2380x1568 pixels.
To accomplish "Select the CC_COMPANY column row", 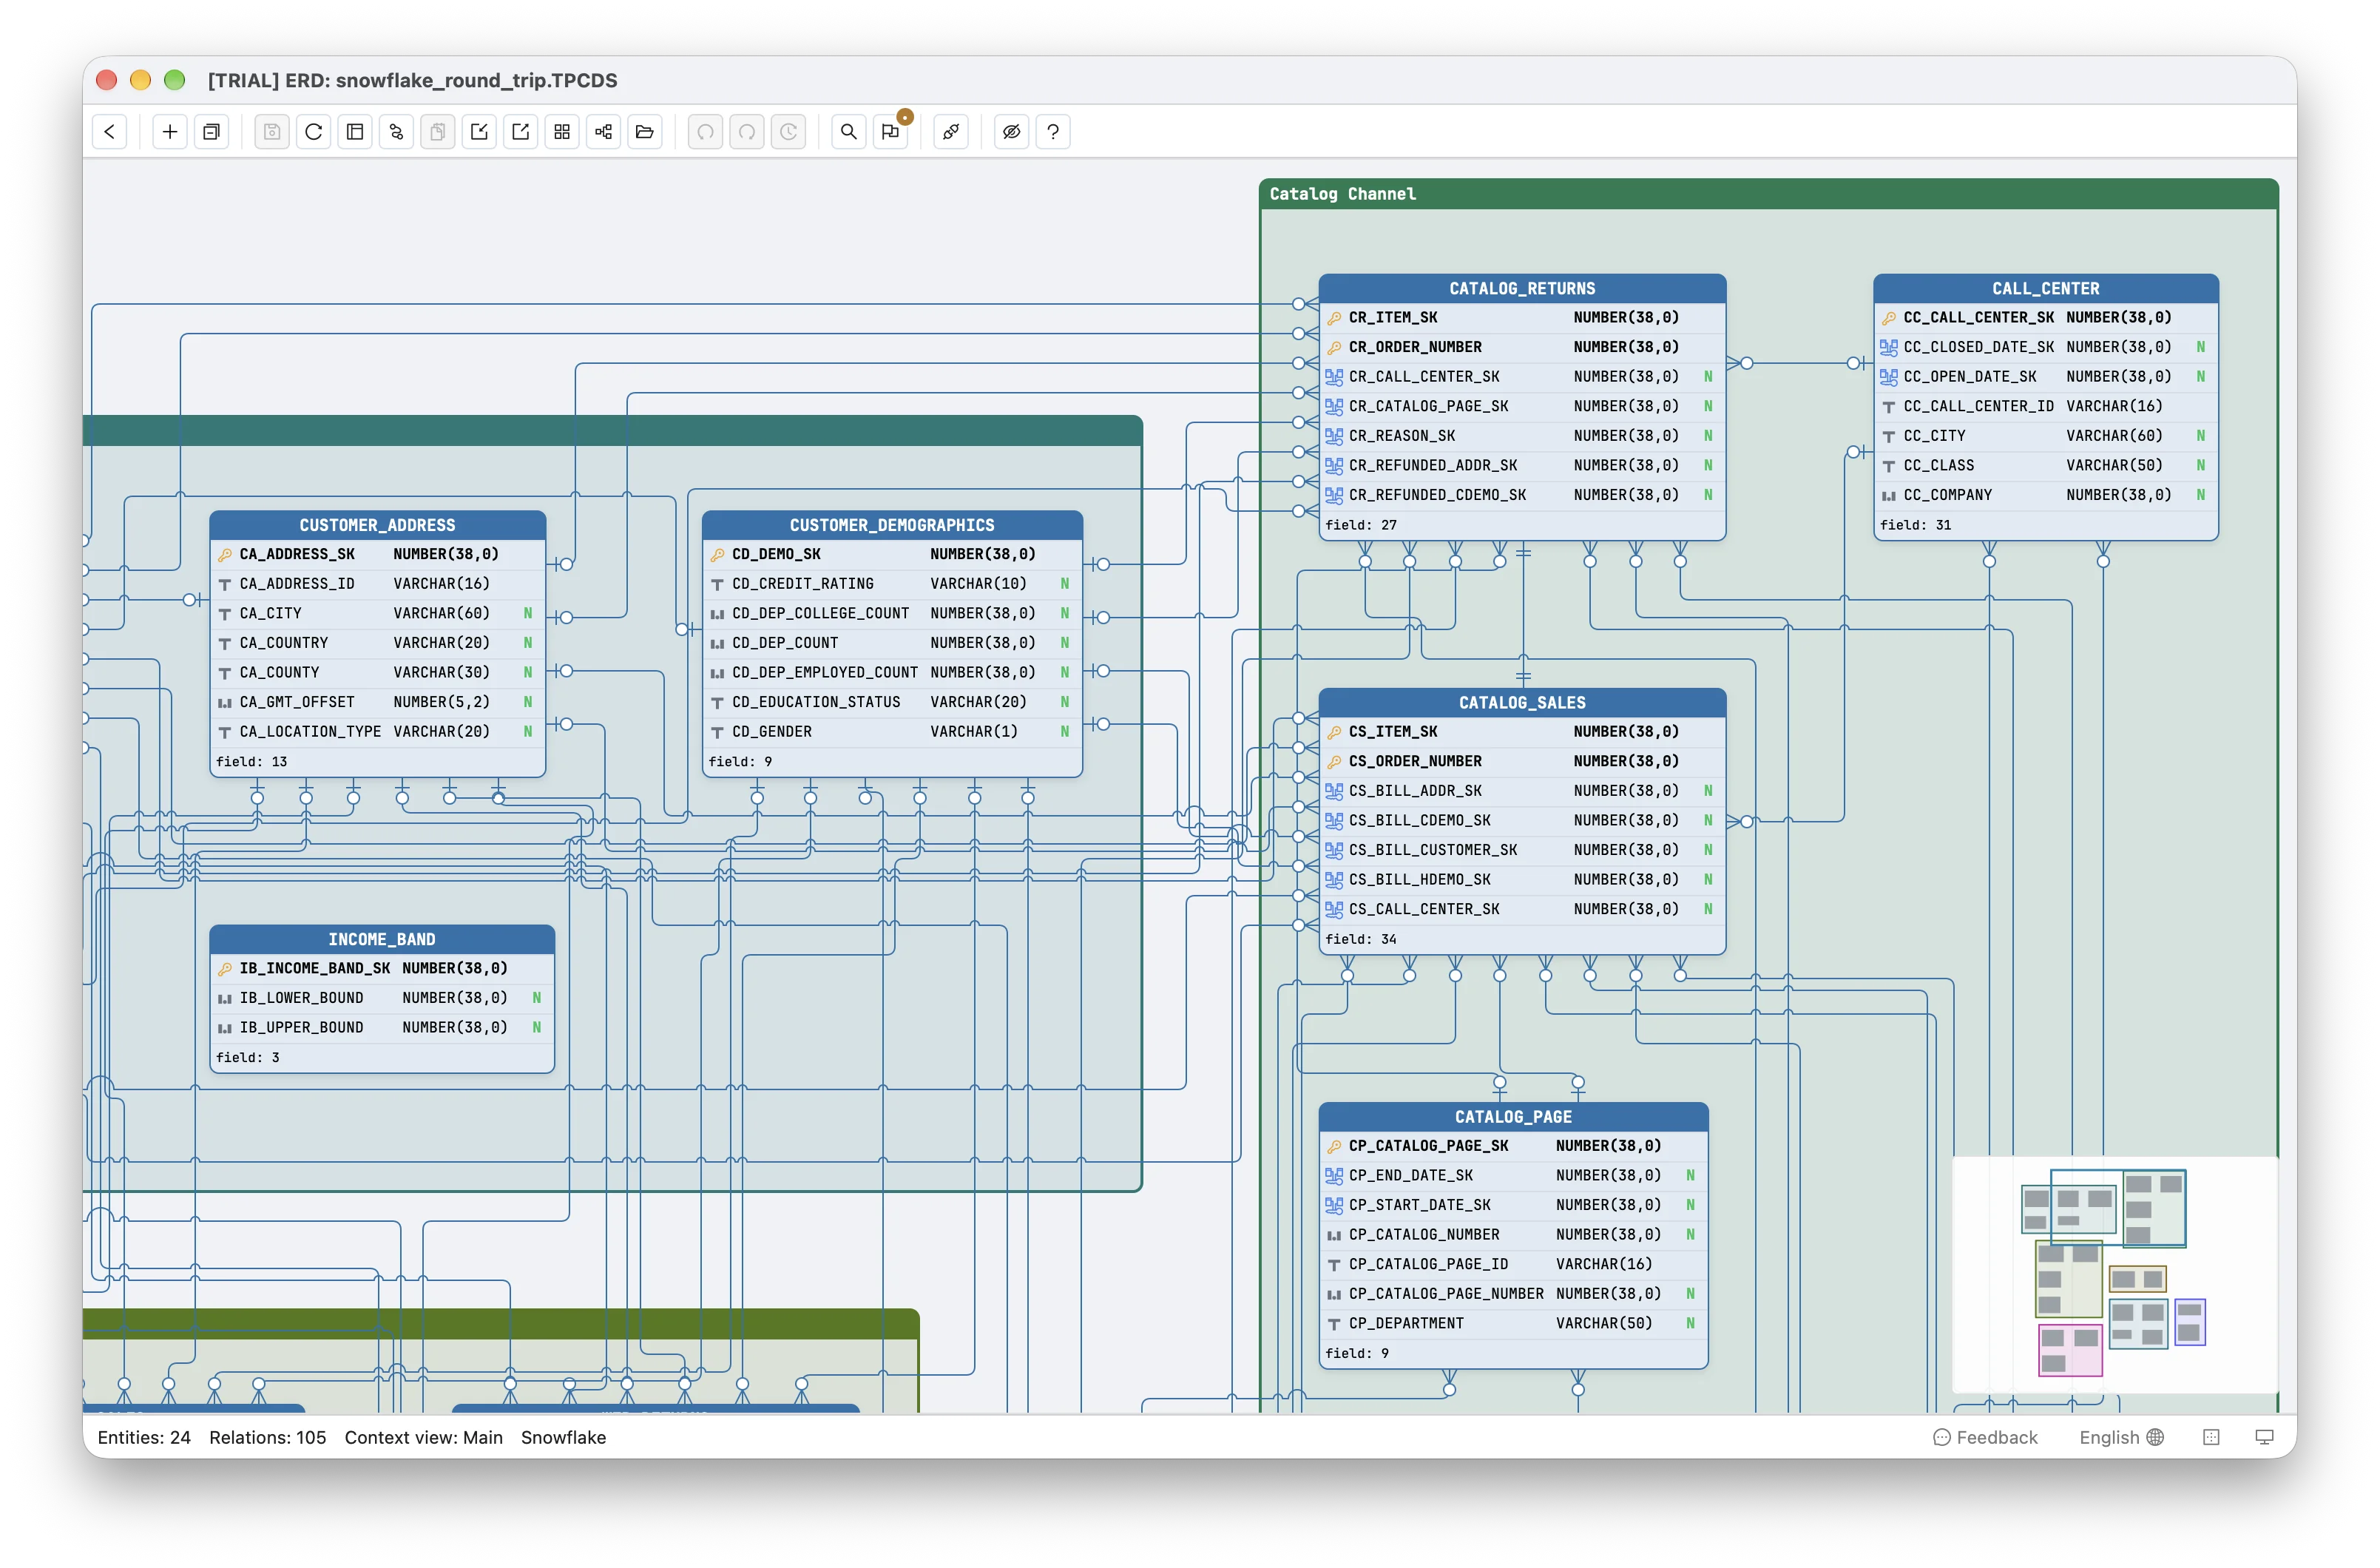I will point(2045,495).
